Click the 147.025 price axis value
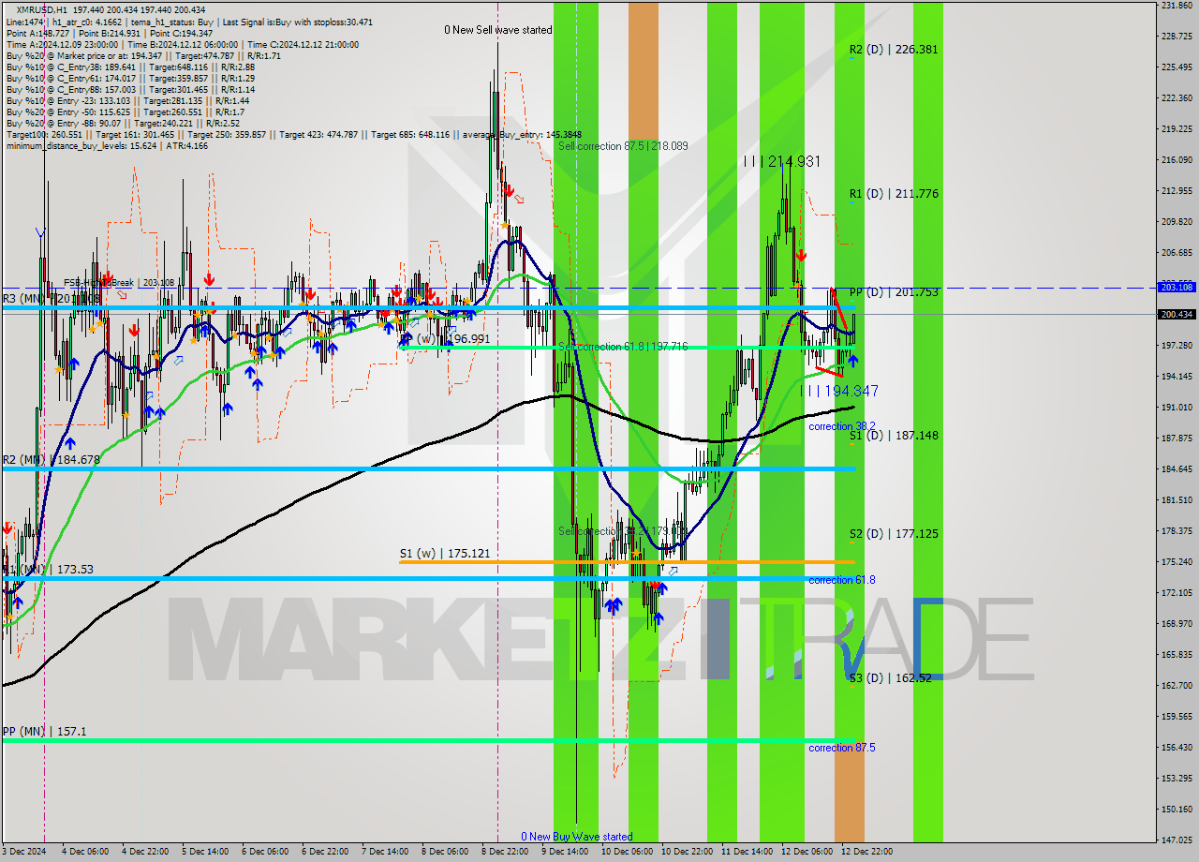The image size is (1199, 862). tap(1177, 840)
